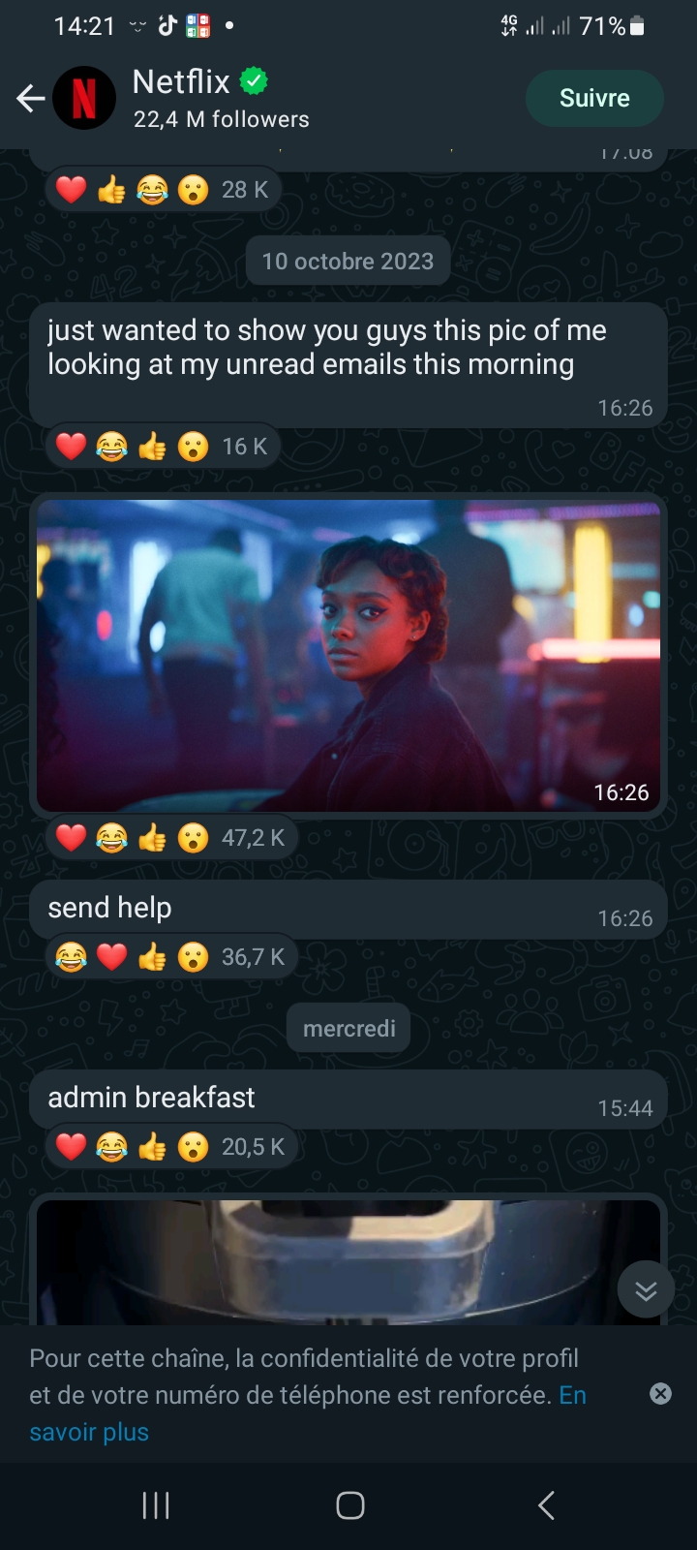The height and width of the screenshot is (1550, 697).
Task: Tap surprised emoji under admin breakfast message
Action: click(x=193, y=1147)
